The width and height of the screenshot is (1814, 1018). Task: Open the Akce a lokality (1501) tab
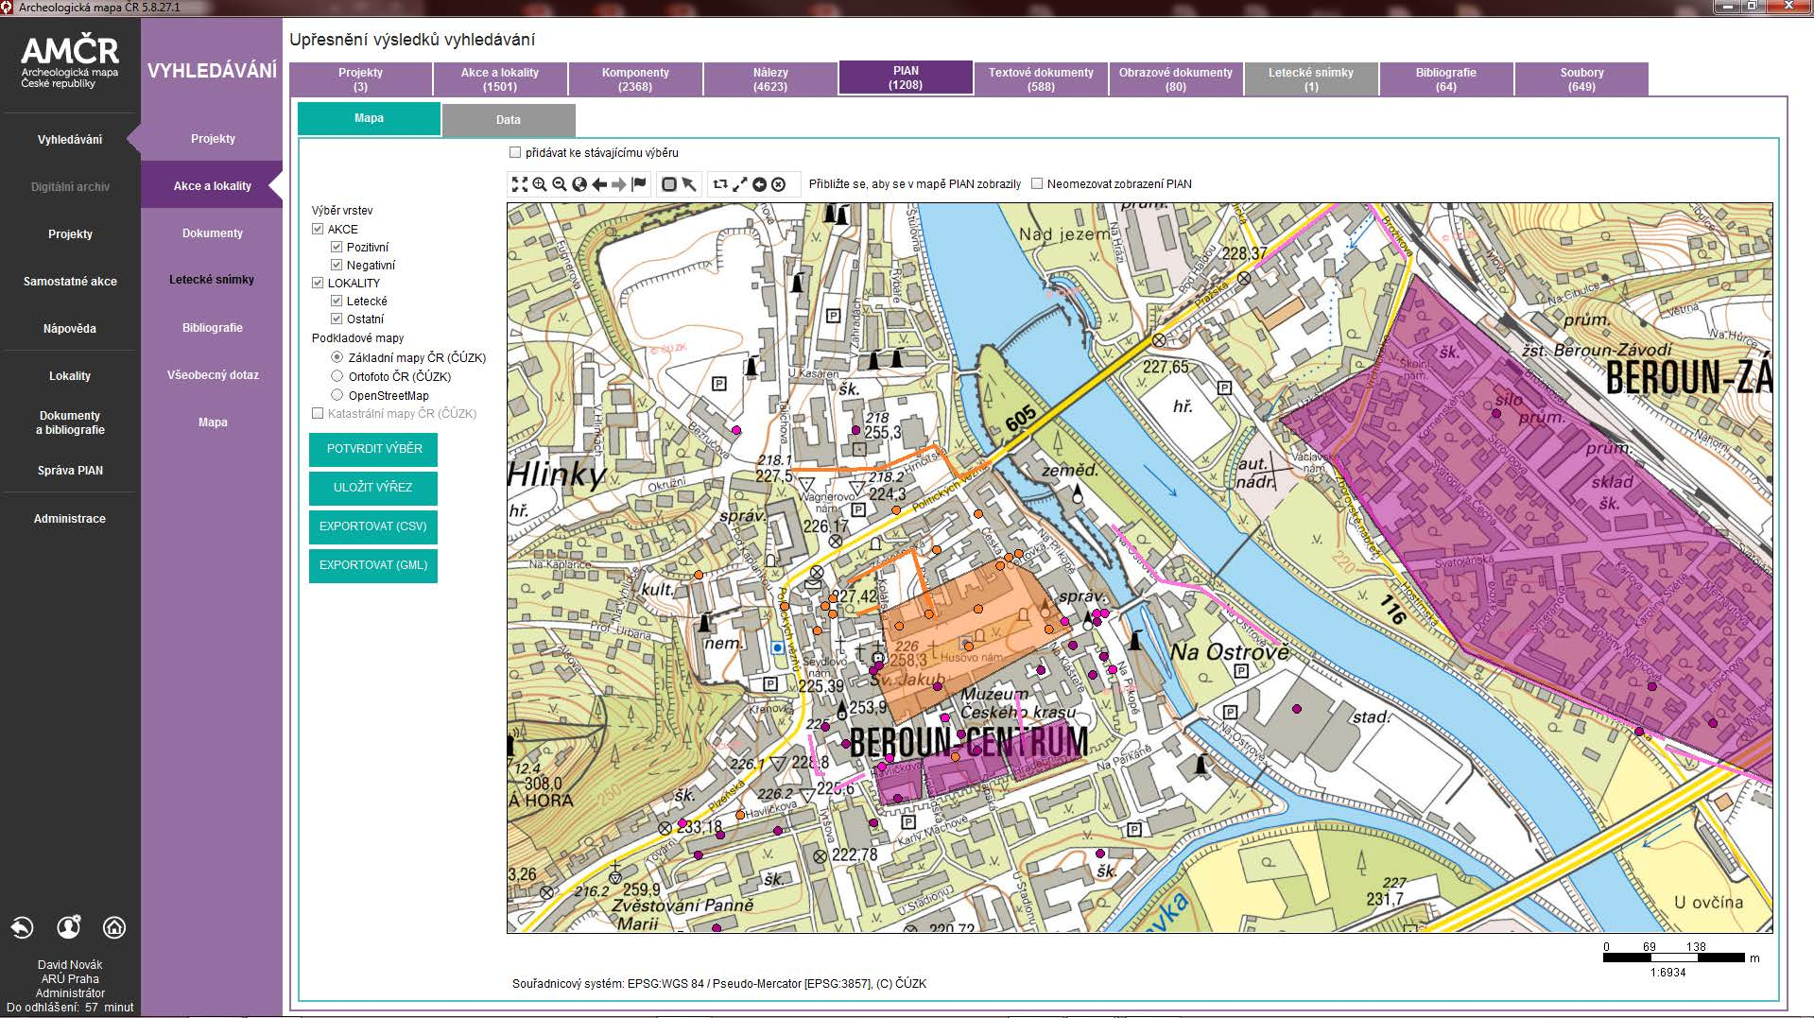click(500, 79)
